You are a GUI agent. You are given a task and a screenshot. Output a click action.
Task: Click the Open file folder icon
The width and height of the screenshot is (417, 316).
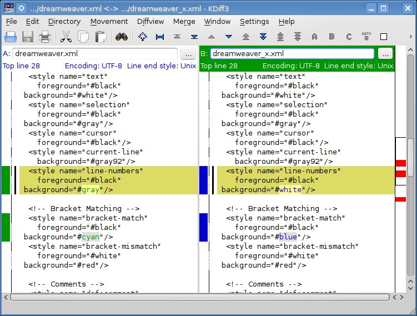tap(11, 37)
